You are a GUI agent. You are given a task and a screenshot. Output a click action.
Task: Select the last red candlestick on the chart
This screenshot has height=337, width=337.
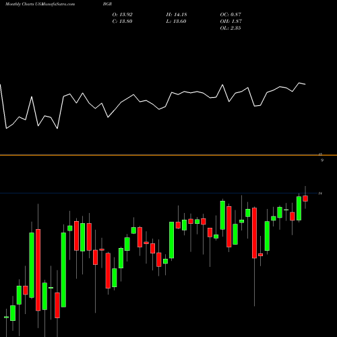click(305, 198)
